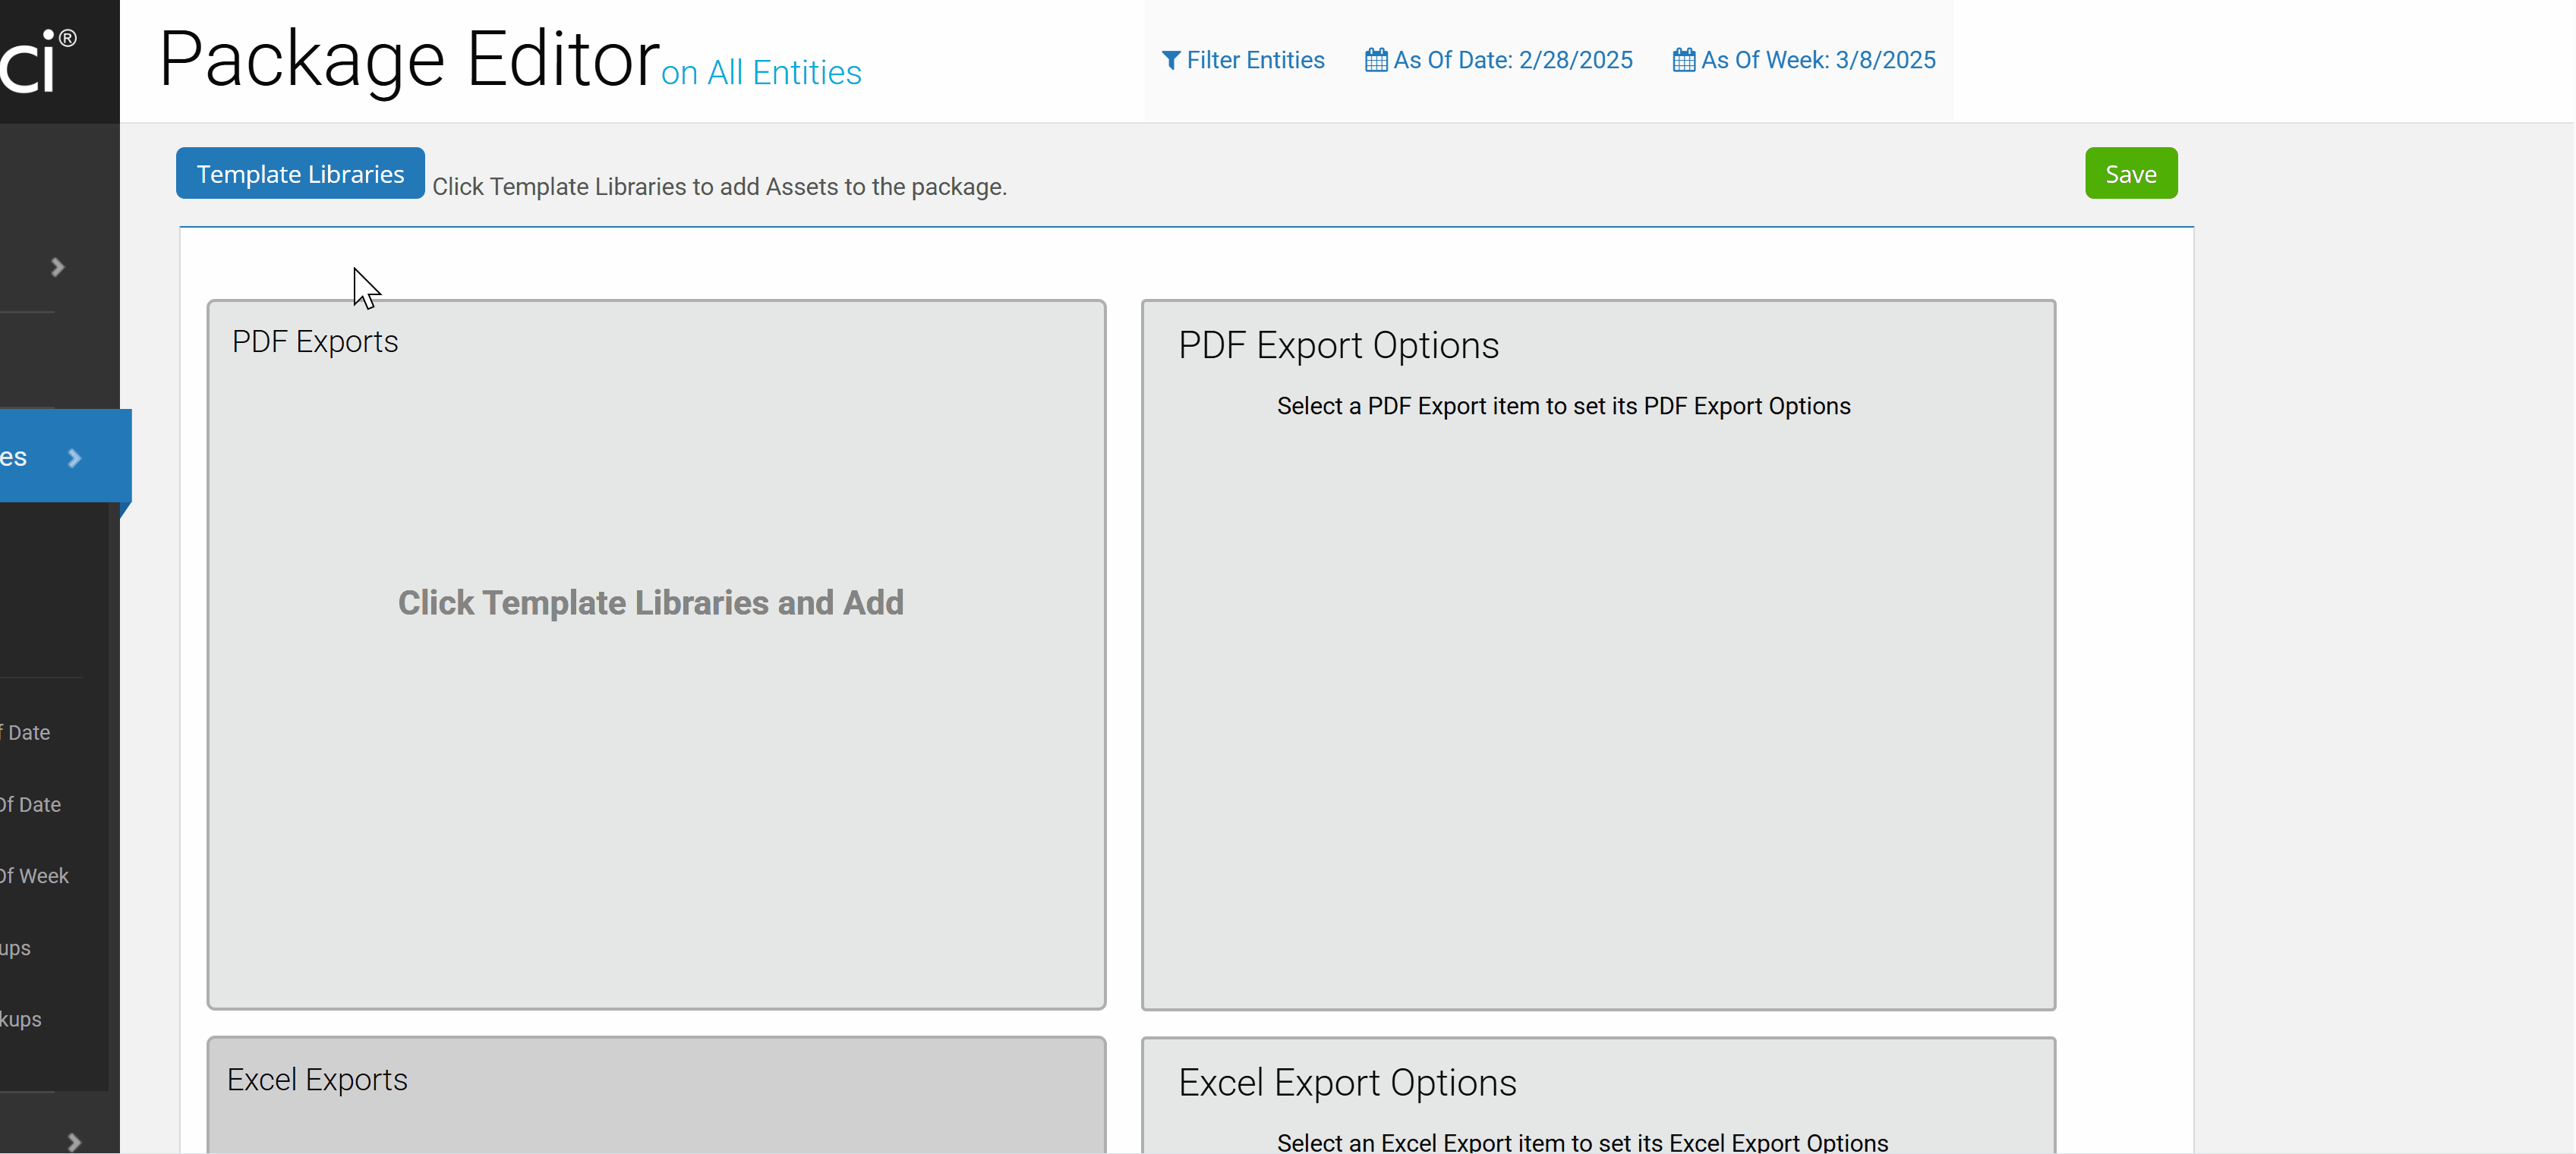
Task: Click the PDF Exports panel heading
Action: [x=315, y=341]
